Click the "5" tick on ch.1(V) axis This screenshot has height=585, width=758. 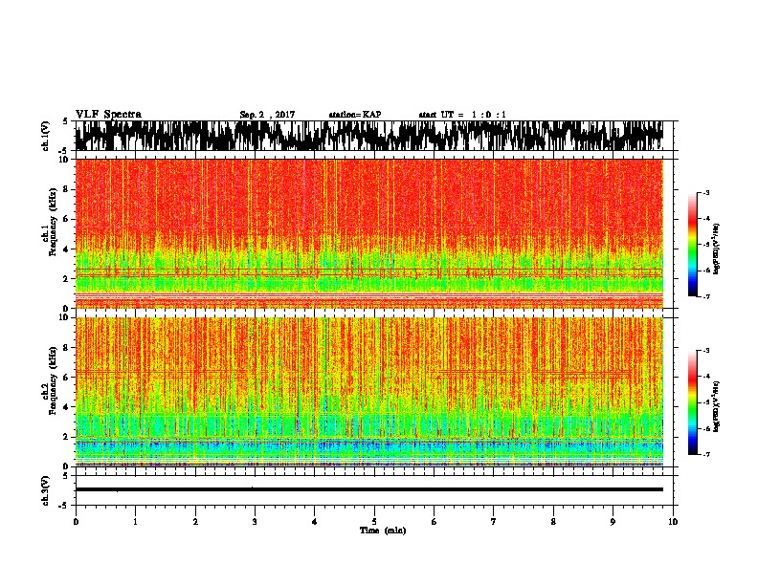click(66, 121)
